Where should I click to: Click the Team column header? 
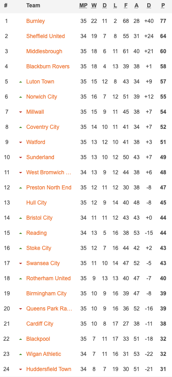pos(33,6)
